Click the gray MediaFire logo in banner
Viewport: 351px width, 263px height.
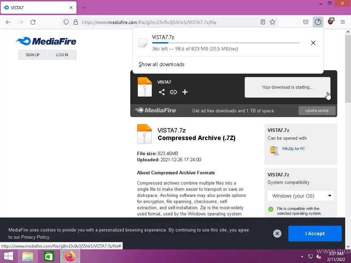click(x=155, y=110)
